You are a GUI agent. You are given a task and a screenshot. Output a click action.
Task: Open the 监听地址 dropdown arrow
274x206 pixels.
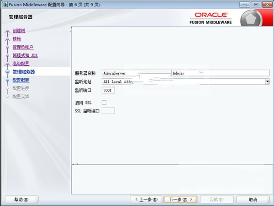click(267, 81)
